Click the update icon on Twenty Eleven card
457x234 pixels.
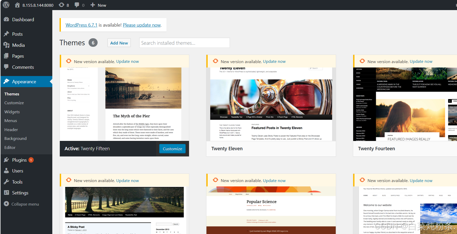coord(215,61)
